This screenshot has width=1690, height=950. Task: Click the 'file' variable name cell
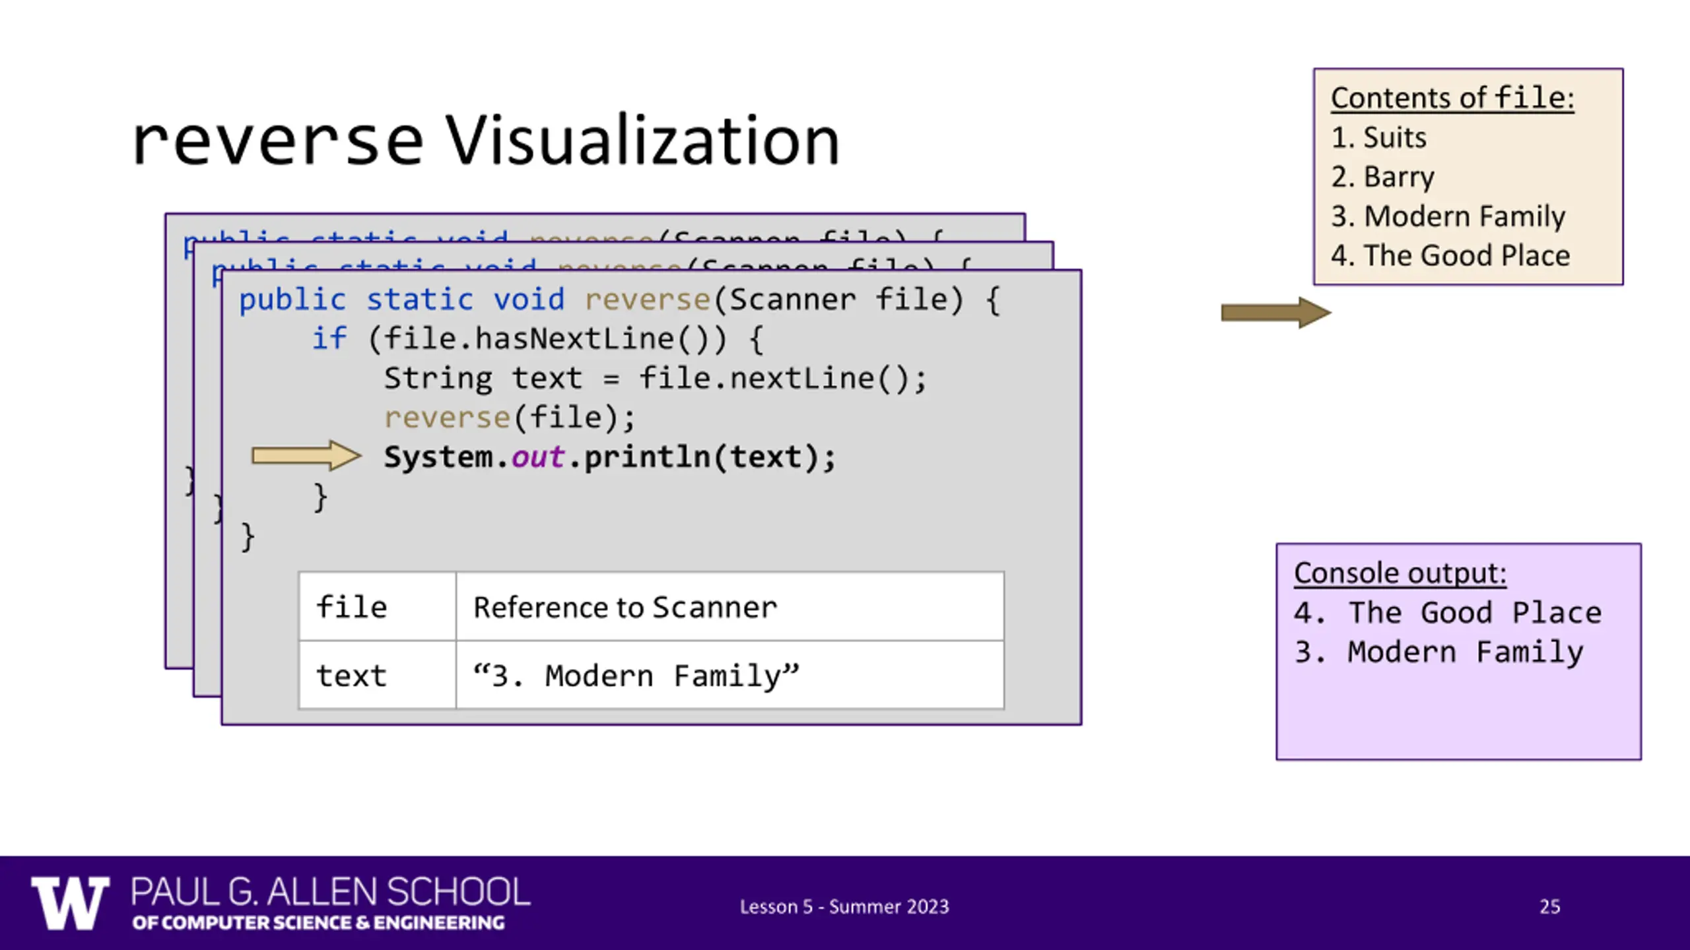(378, 606)
